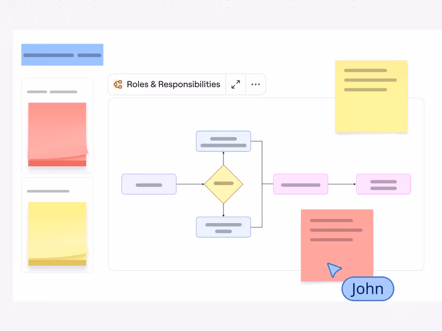Open the three-dots more options menu
The image size is (442, 331).
(x=255, y=84)
